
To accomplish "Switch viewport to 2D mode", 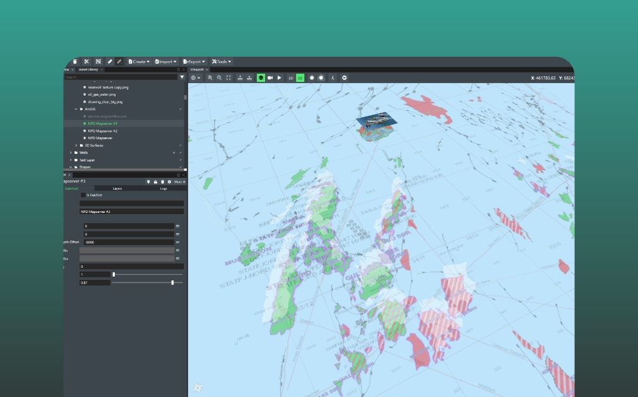I will pyautogui.click(x=291, y=78).
